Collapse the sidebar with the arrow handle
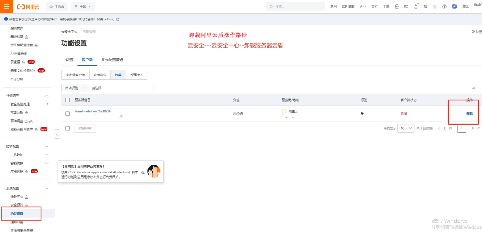Image resolution: width=482 pixels, height=237 pixels. [x=57, y=134]
